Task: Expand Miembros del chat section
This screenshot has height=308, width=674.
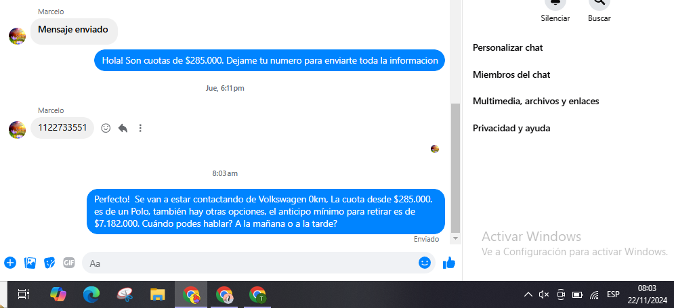Action: pos(511,74)
